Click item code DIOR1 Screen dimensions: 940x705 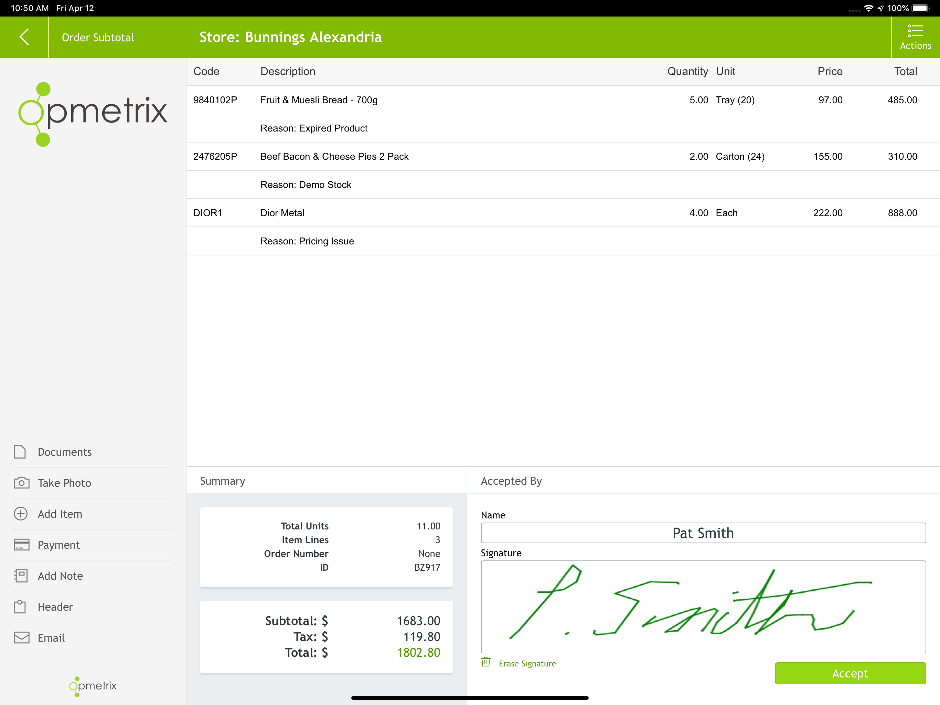pos(207,213)
